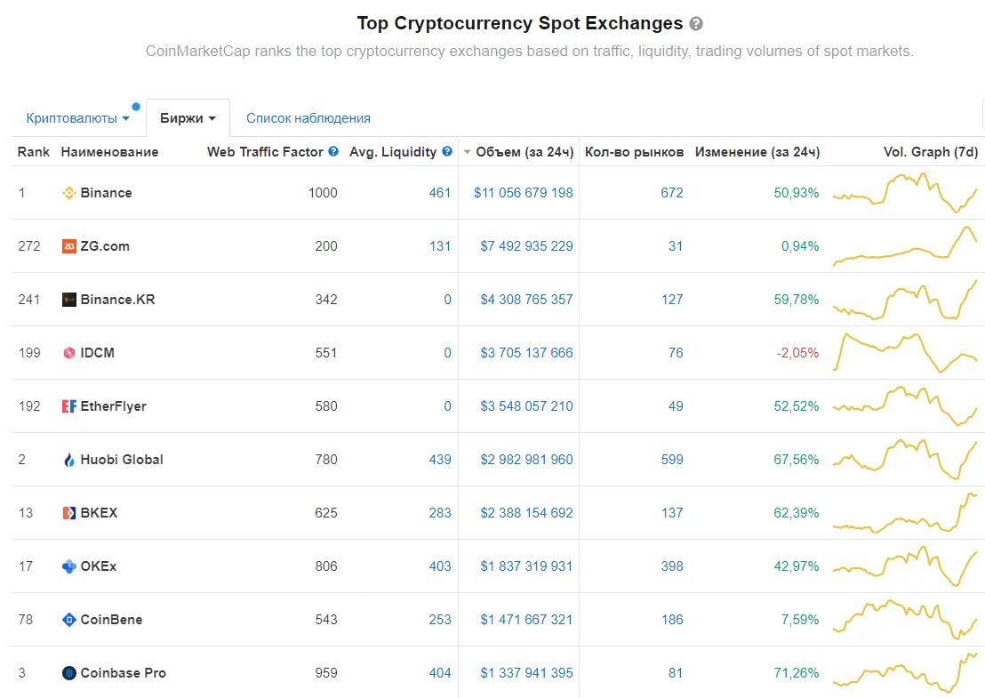Viewport: 985px width, 698px height.
Task: Open the OKEx exchange link
Action: tap(99, 566)
